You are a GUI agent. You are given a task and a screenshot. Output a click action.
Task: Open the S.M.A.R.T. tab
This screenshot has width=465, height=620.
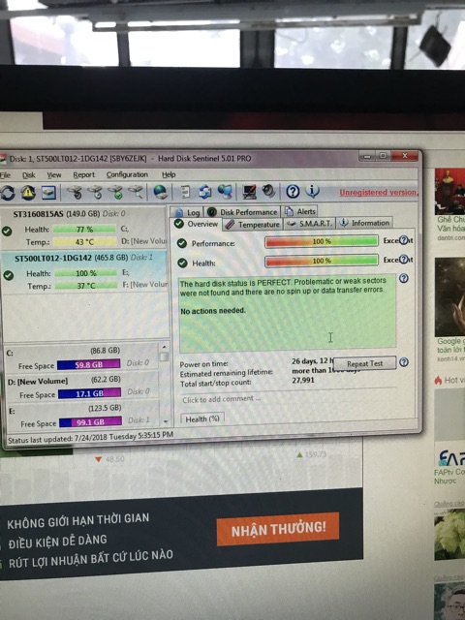tap(310, 224)
